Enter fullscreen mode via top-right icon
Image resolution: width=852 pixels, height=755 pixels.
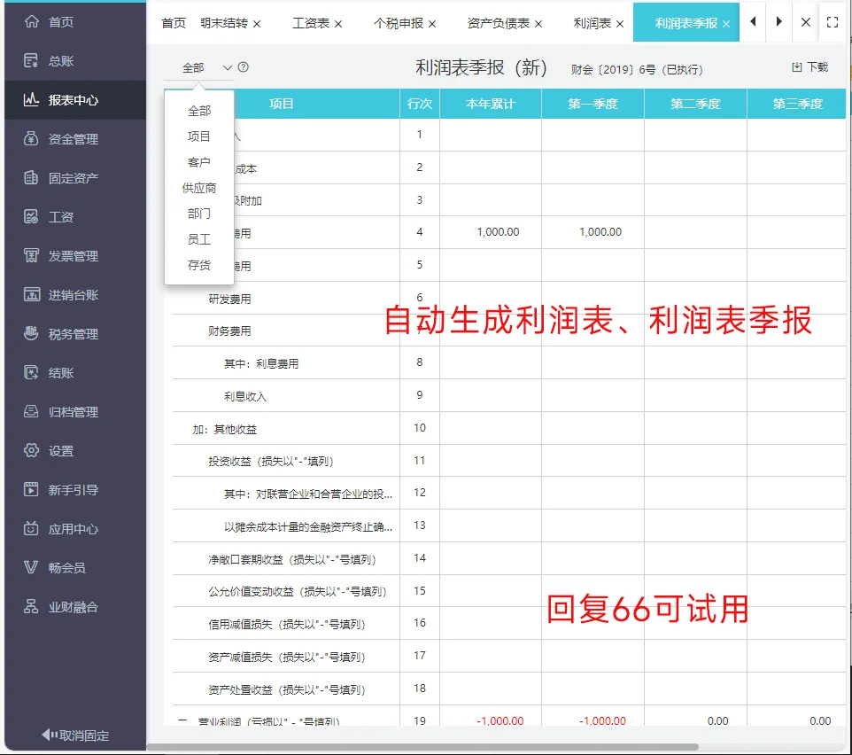coord(832,22)
